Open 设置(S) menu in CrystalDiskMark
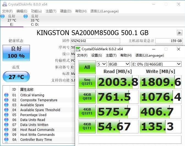185x146 pixels. tap(96, 55)
